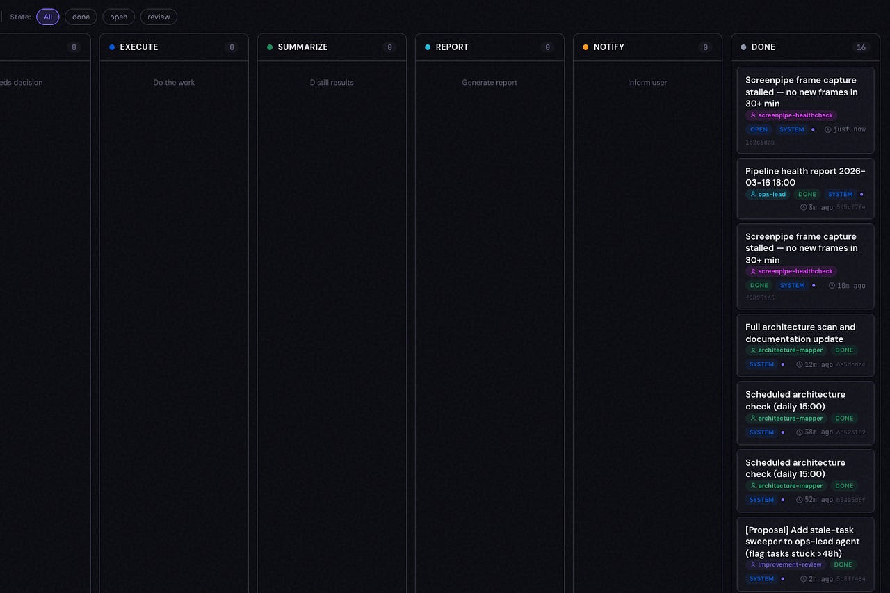The image size is (890, 593).
Task: Click the screenpipe-healthcheck person icon on the 10m ago card
Action: coord(753,272)
